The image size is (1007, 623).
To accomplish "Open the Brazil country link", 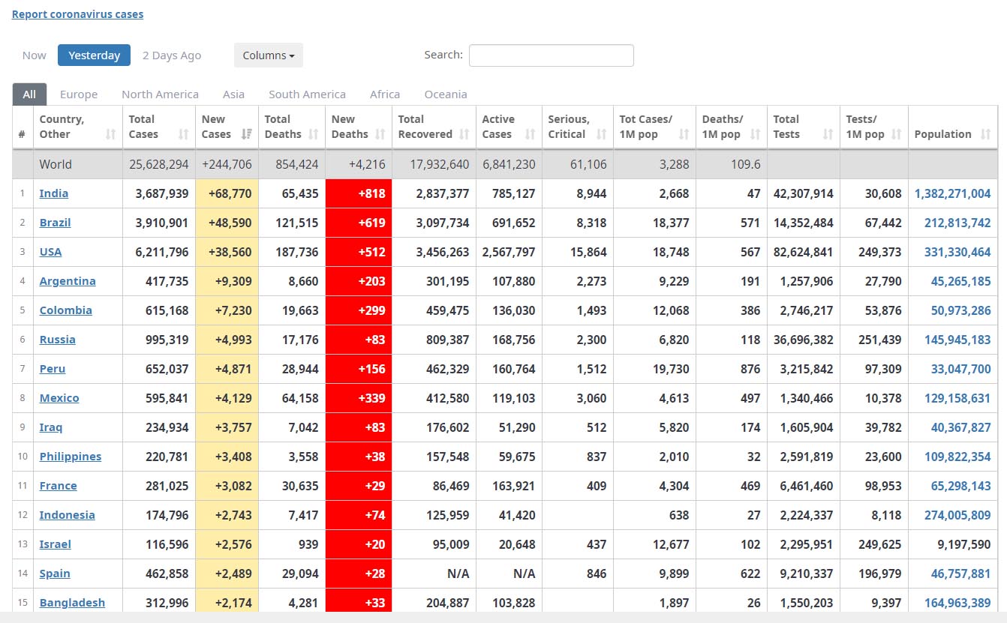I will click(x=56, y=223).
